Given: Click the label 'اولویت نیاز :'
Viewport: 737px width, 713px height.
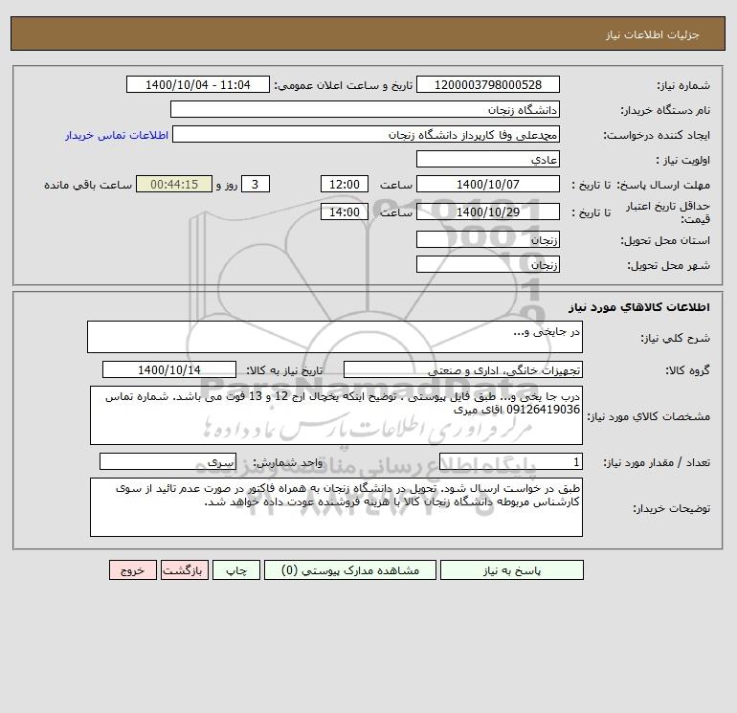Looking at the screenshot, I should (x=683, y=160).
